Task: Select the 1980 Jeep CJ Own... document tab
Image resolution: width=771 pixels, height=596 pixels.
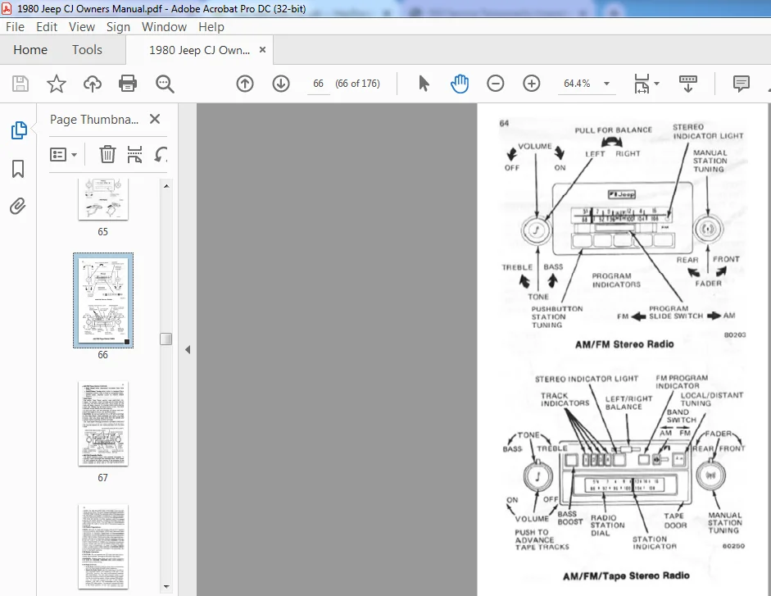Action: (199, 50)
